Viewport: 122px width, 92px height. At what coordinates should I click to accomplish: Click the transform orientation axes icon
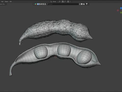point(51,2)
